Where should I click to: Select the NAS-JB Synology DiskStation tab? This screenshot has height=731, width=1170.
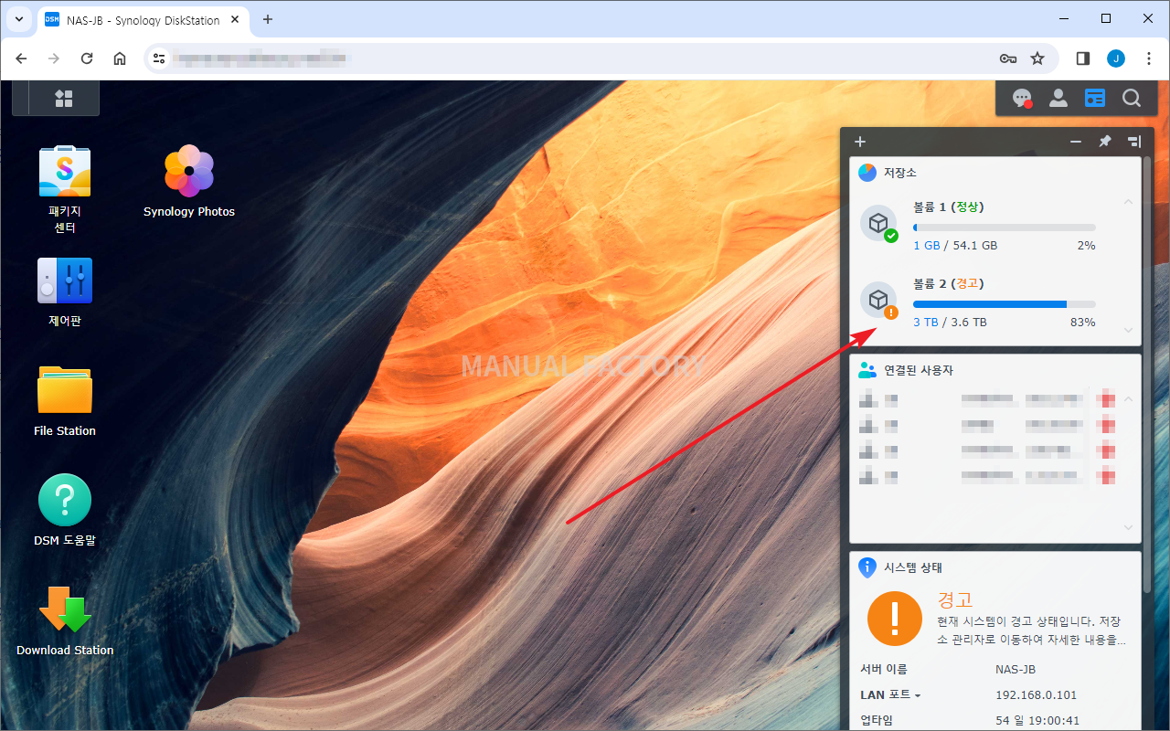coord(144,20)
